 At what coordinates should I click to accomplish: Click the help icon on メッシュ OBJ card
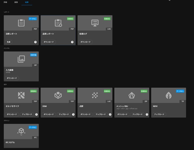tap(147, 114)
